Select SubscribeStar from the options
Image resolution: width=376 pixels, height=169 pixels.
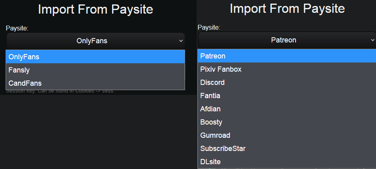[287, 149]
